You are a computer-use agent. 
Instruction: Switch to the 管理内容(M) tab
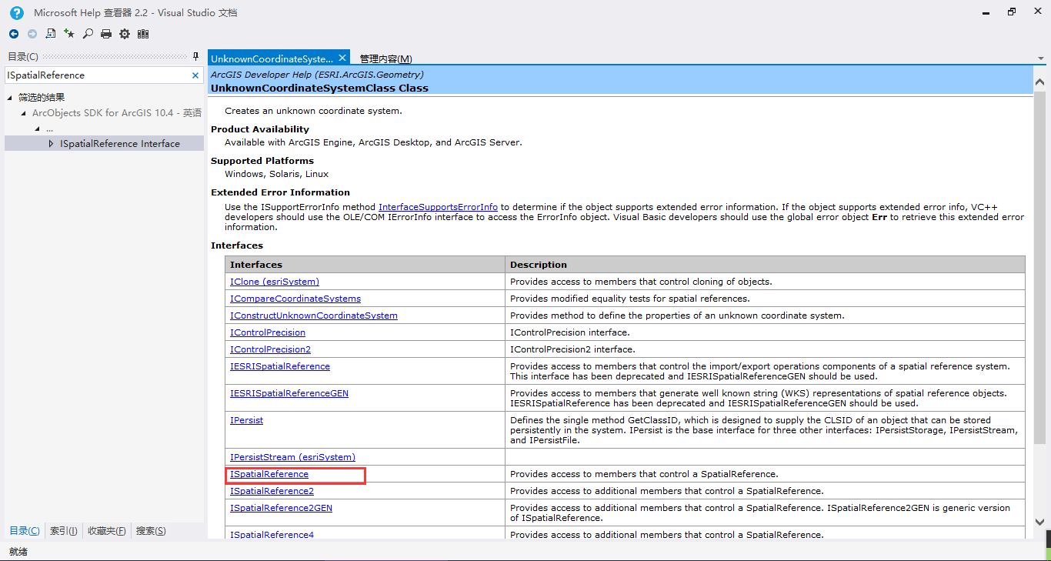tap(385, 58)
